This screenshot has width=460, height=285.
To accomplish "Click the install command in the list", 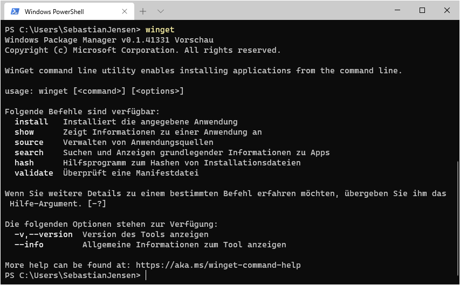I will [31, 122].
